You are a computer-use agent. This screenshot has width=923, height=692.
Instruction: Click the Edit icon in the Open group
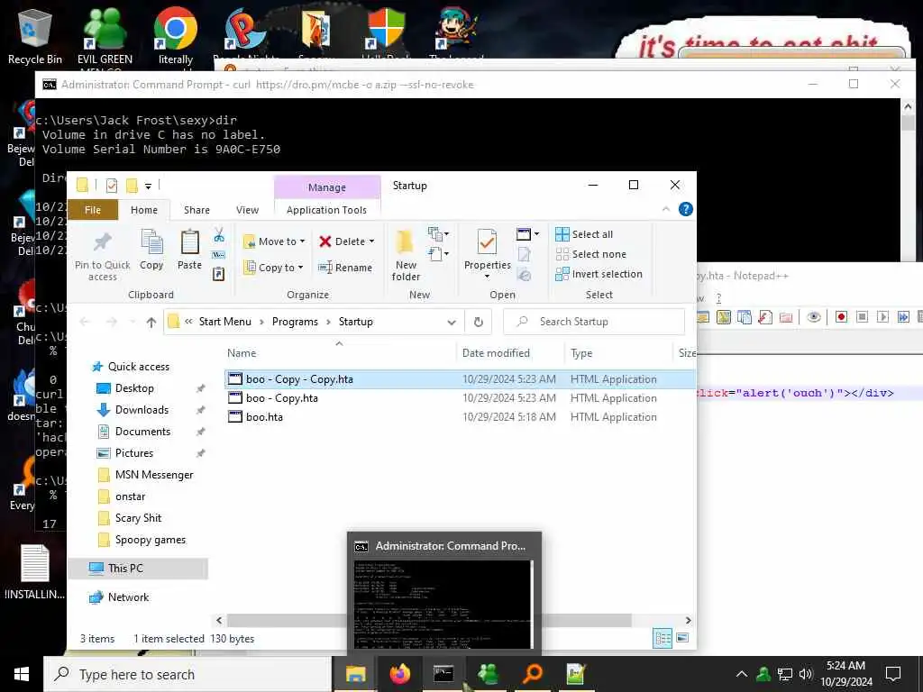pyautogui.click(x=524, y=255)
